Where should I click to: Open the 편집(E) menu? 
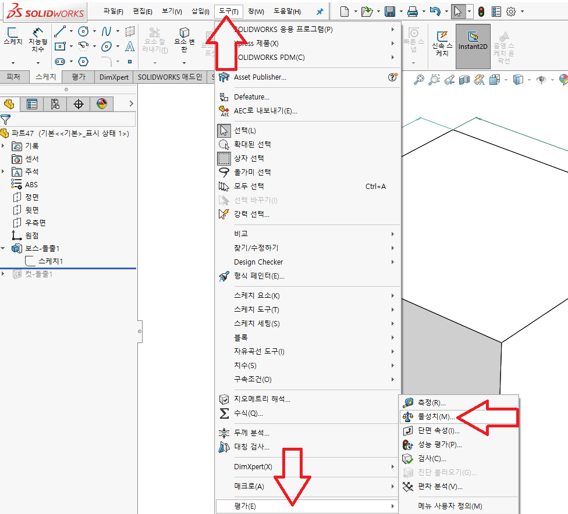pos(143,12)
